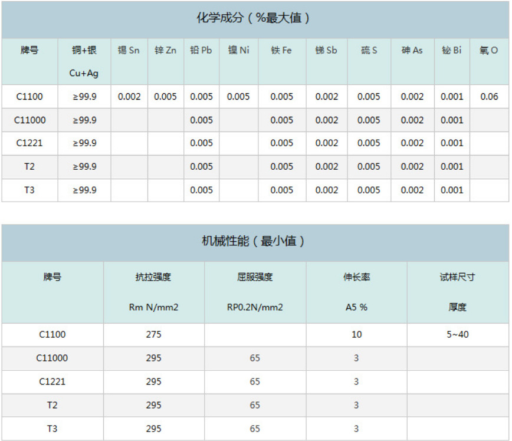Click C1221 in the mechanical properties table
This screenshot has width=512, height=441.
pos(52,381)
